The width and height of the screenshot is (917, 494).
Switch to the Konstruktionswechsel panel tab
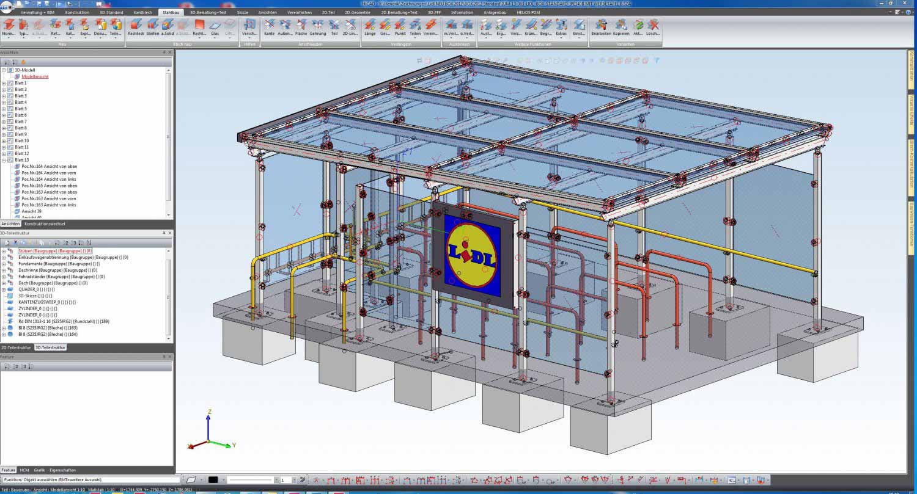45,224
